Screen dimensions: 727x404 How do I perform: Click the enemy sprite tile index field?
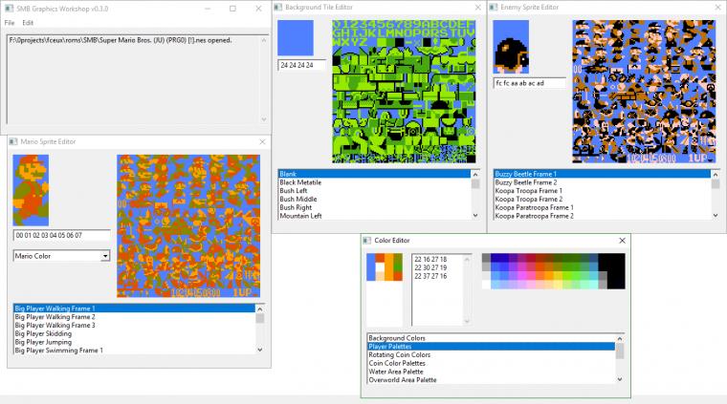pyautogui.click(x=530, y=83)
